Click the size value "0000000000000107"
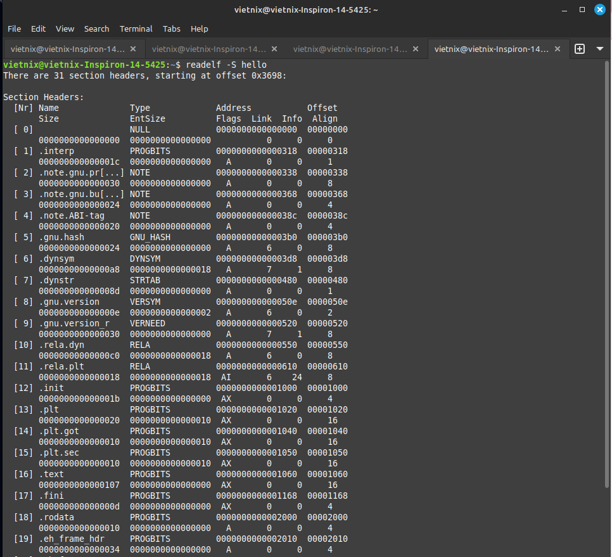 pyautogui.click(x=79, y=485)
